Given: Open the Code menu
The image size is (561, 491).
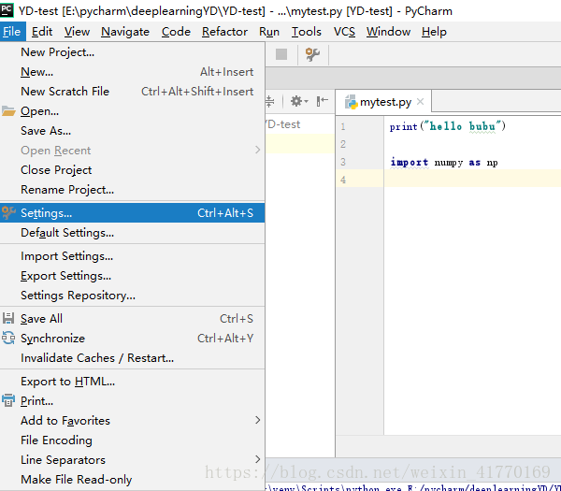Looking at the screenshot, I should click(x=176, y=32).
